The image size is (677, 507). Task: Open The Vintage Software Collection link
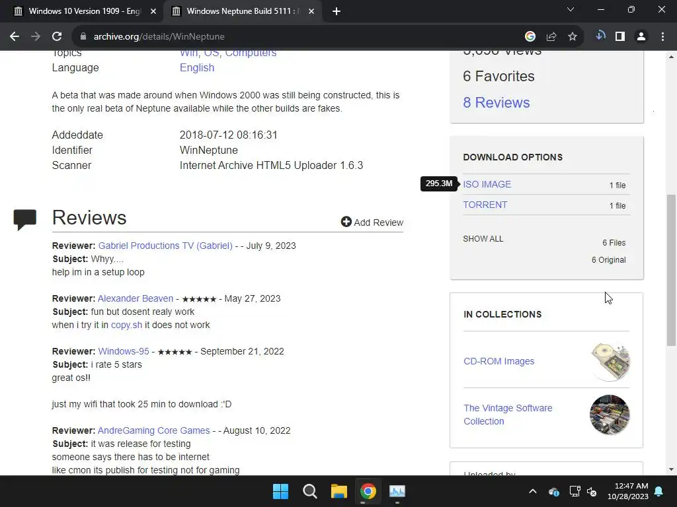tap(508, 415)
